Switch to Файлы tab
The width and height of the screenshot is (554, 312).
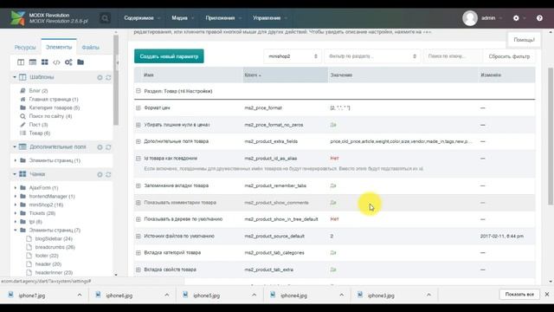click(x=90, y=48)
